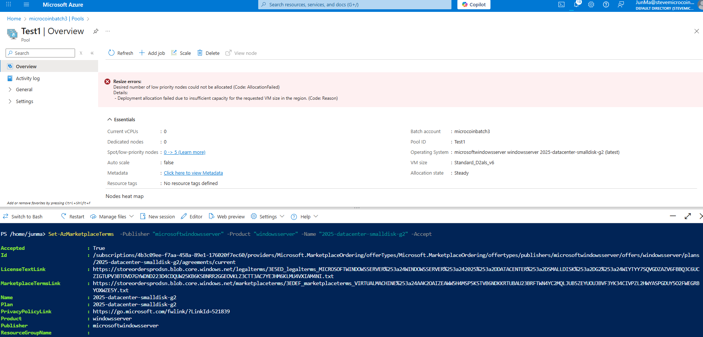This screenshot has width=703, height=337.
Task: Collapse the left navigation menu
Action: [92, 53]
